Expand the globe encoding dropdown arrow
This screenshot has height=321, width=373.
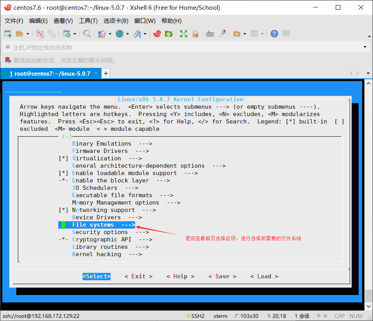coord(128,34)
